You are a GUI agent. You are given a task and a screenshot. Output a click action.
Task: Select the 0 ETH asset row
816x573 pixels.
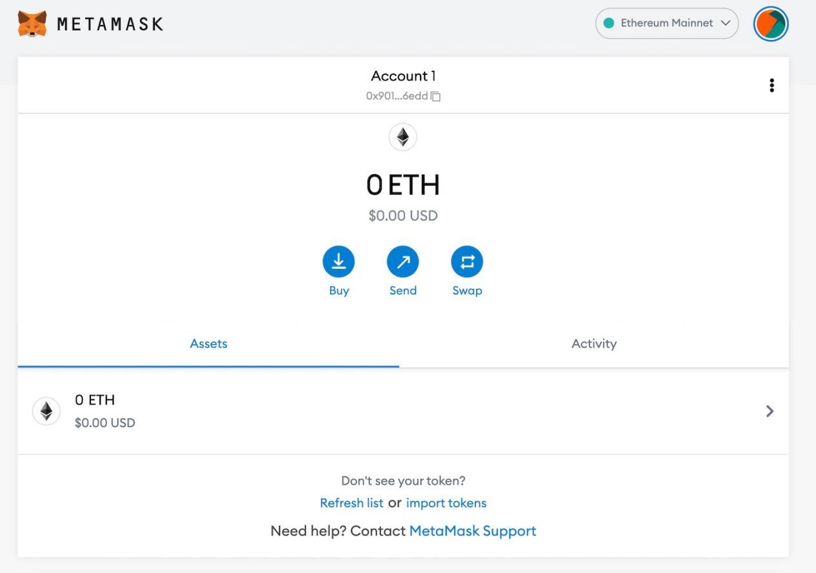387,411
